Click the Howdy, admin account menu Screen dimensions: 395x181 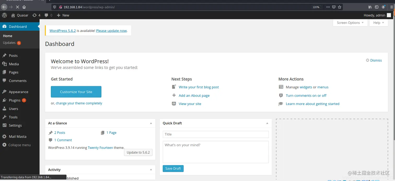click(x=377, y=15)
